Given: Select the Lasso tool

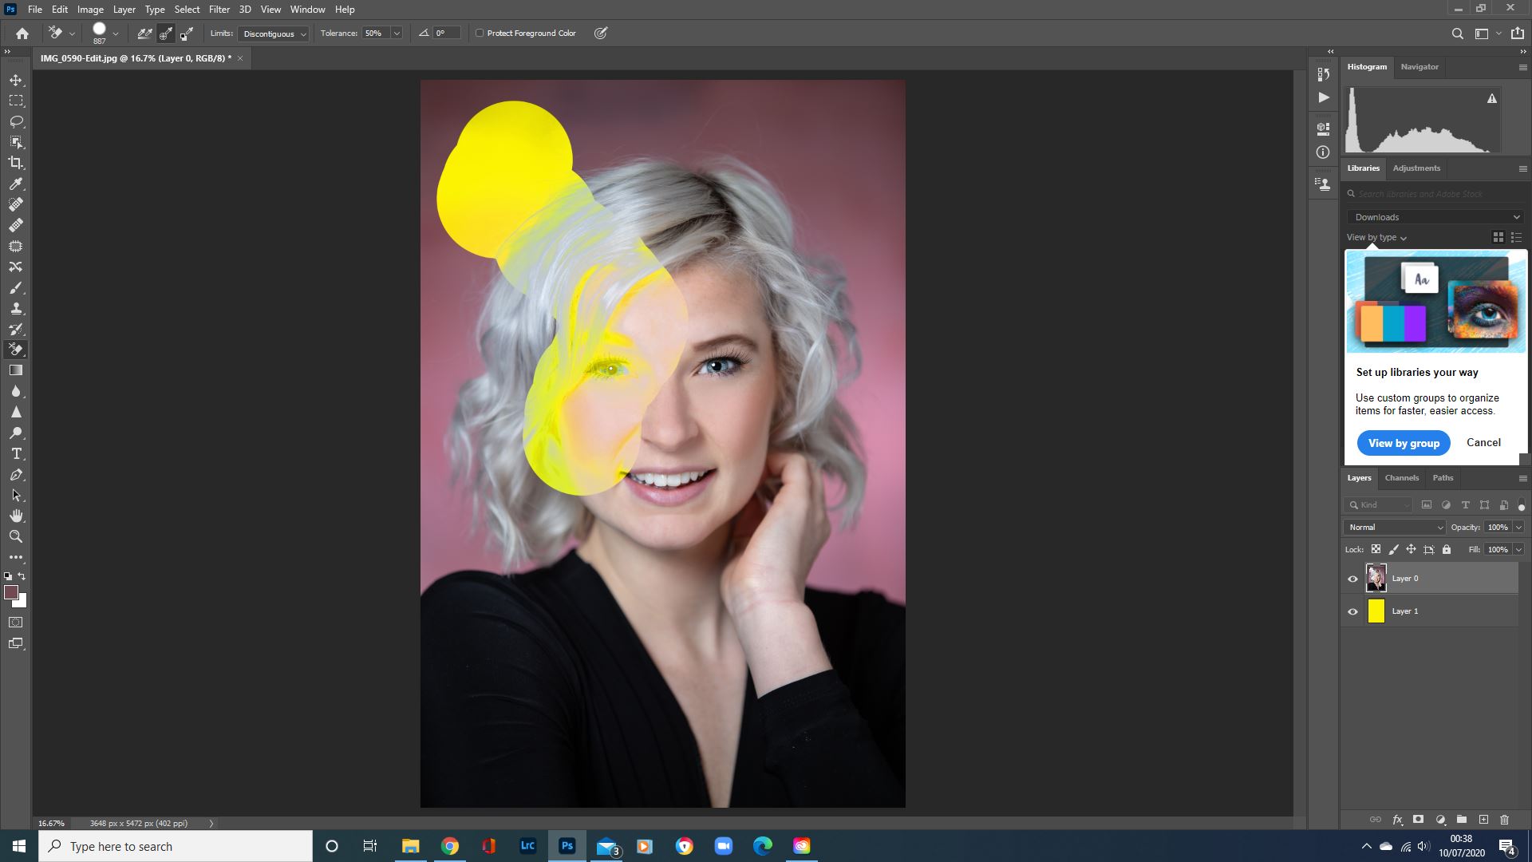Looking at the screenshot, I should 16,121.
